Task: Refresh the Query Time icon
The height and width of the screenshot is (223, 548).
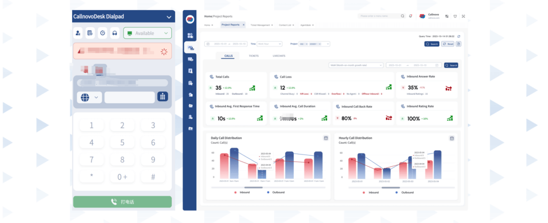Action: click(x=459, y=36)
